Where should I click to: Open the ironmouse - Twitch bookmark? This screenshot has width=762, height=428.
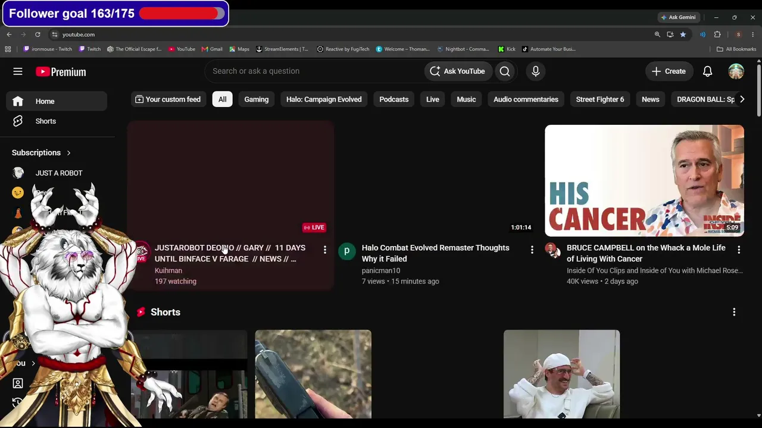[48, 49]
